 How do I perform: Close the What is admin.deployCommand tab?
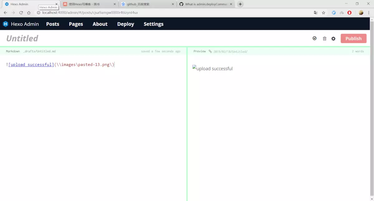pyautogui.click(x=231, y=4)
